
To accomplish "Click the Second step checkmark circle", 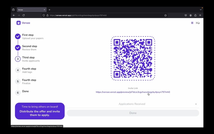I will point(18,48).
